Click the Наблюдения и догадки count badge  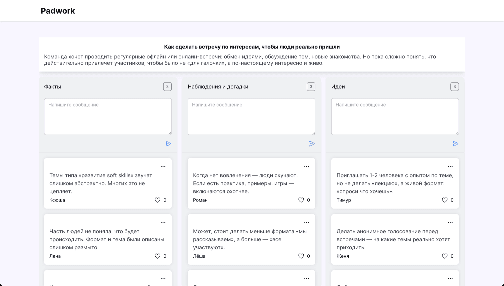(311, 86)
